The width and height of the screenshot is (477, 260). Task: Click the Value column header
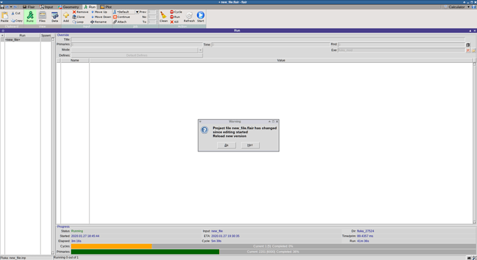coord(281,60)
